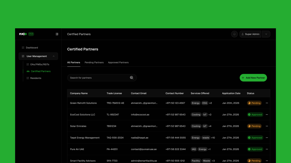The height and width of the screenshot is (163, 291).
Task: Click the Contact Number column header
Action: pyautogui.click(x=175, y=93)
